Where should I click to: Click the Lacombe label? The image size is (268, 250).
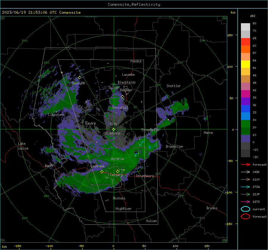pos(128,75)
